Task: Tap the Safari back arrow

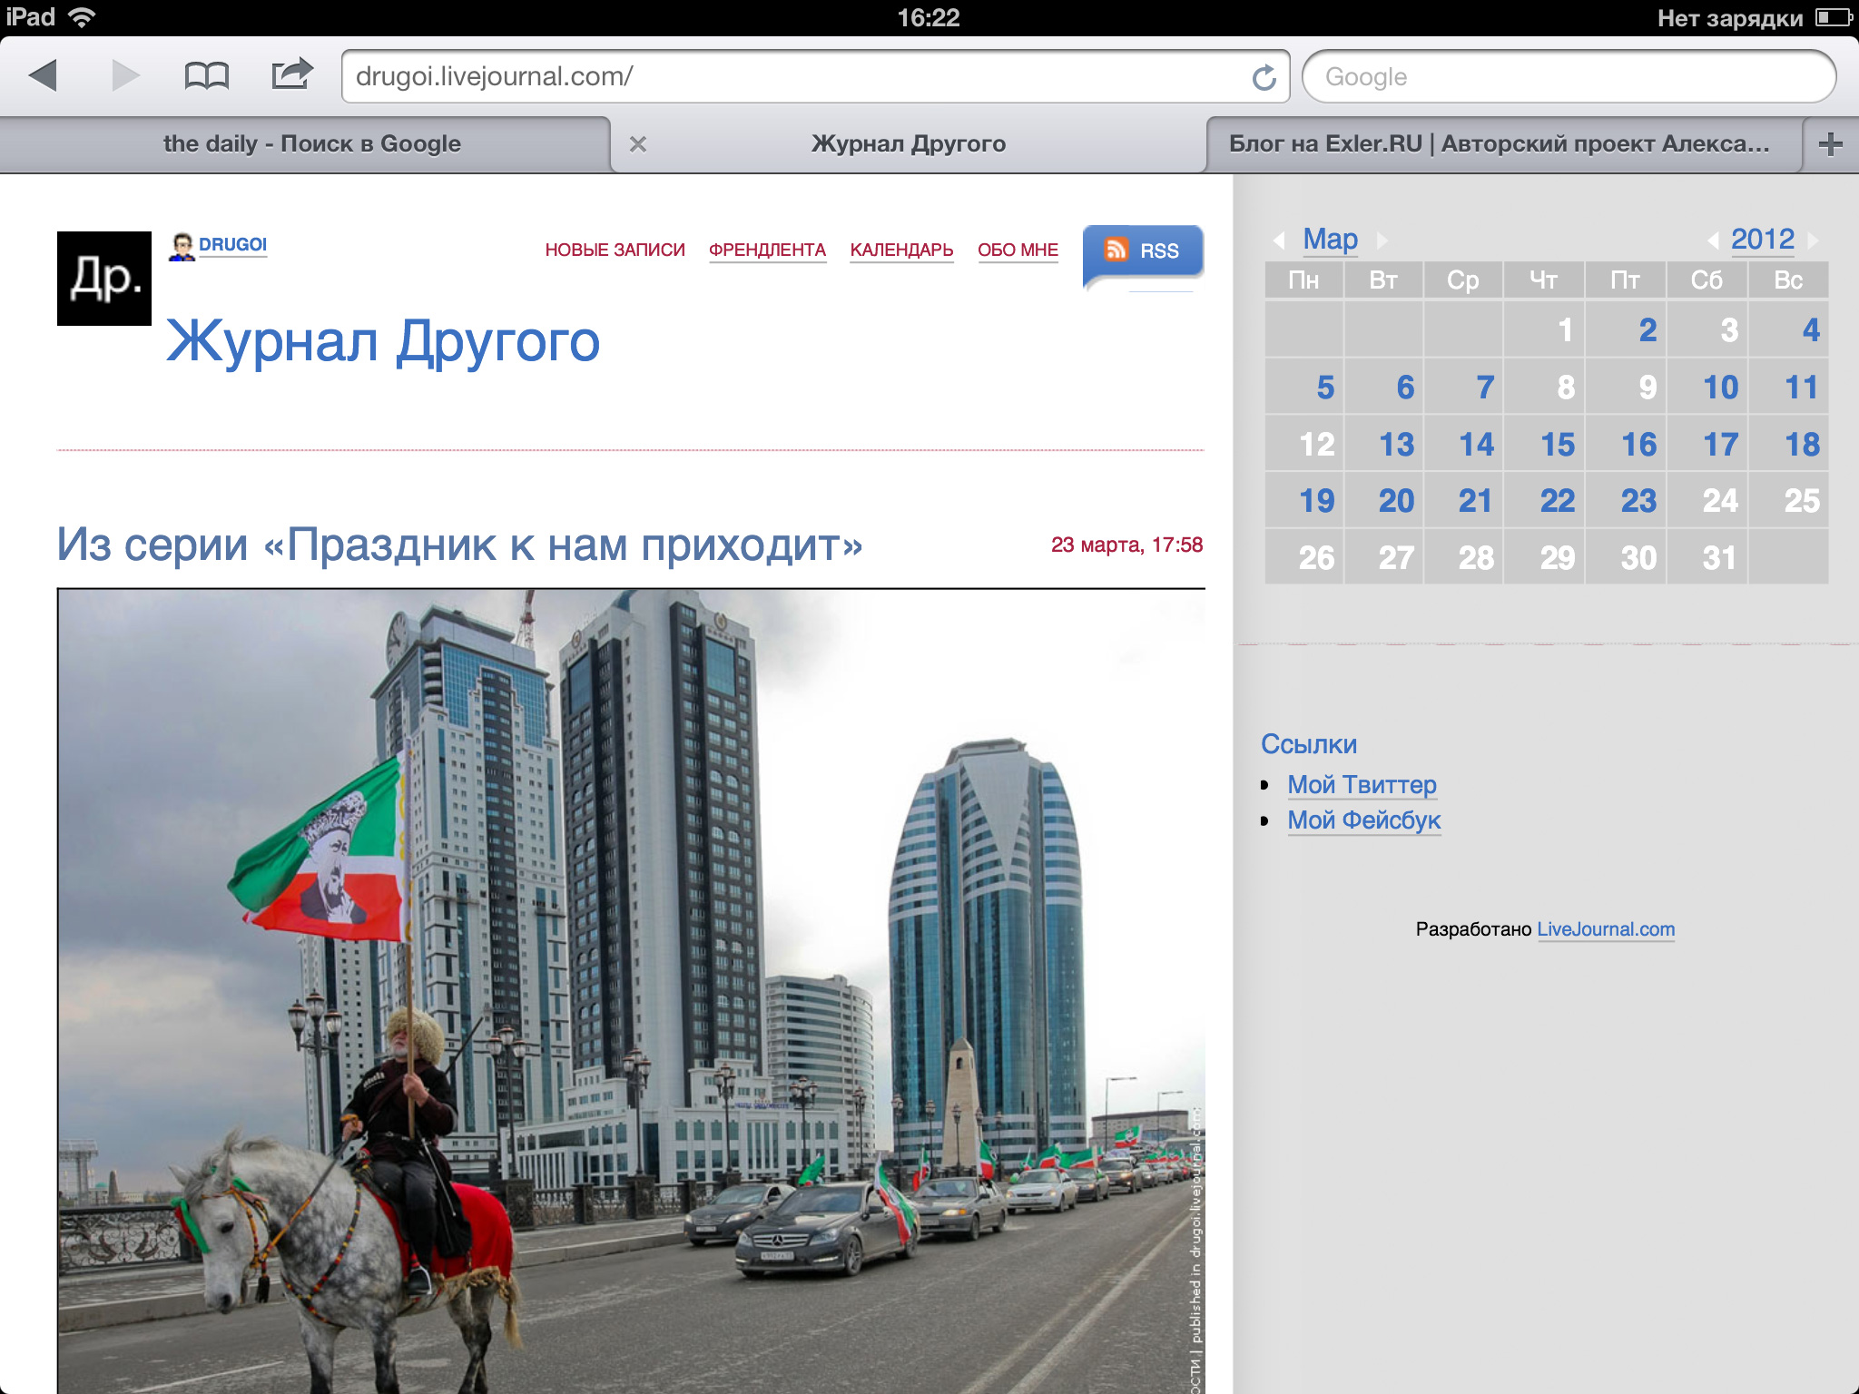Action: tap(44, 75)
